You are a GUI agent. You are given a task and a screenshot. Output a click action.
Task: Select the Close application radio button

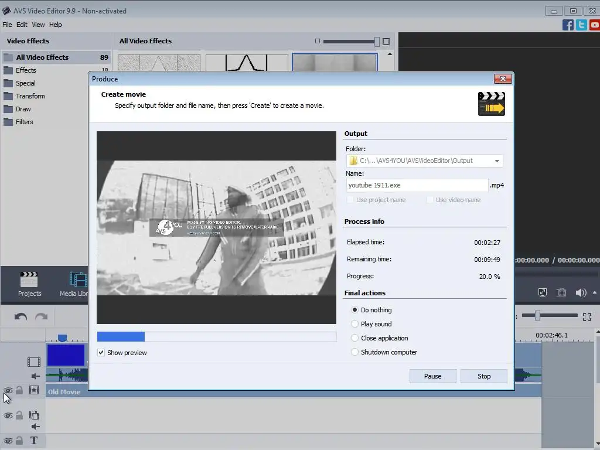(354, 338)
